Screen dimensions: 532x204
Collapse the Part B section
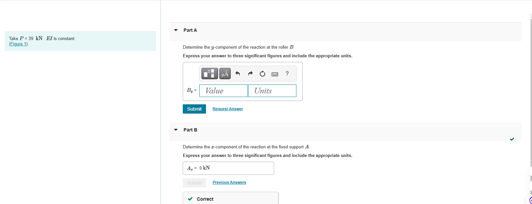(x=176, y=130)
